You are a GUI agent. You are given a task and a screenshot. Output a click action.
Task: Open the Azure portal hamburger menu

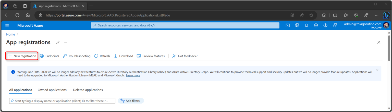7,25
